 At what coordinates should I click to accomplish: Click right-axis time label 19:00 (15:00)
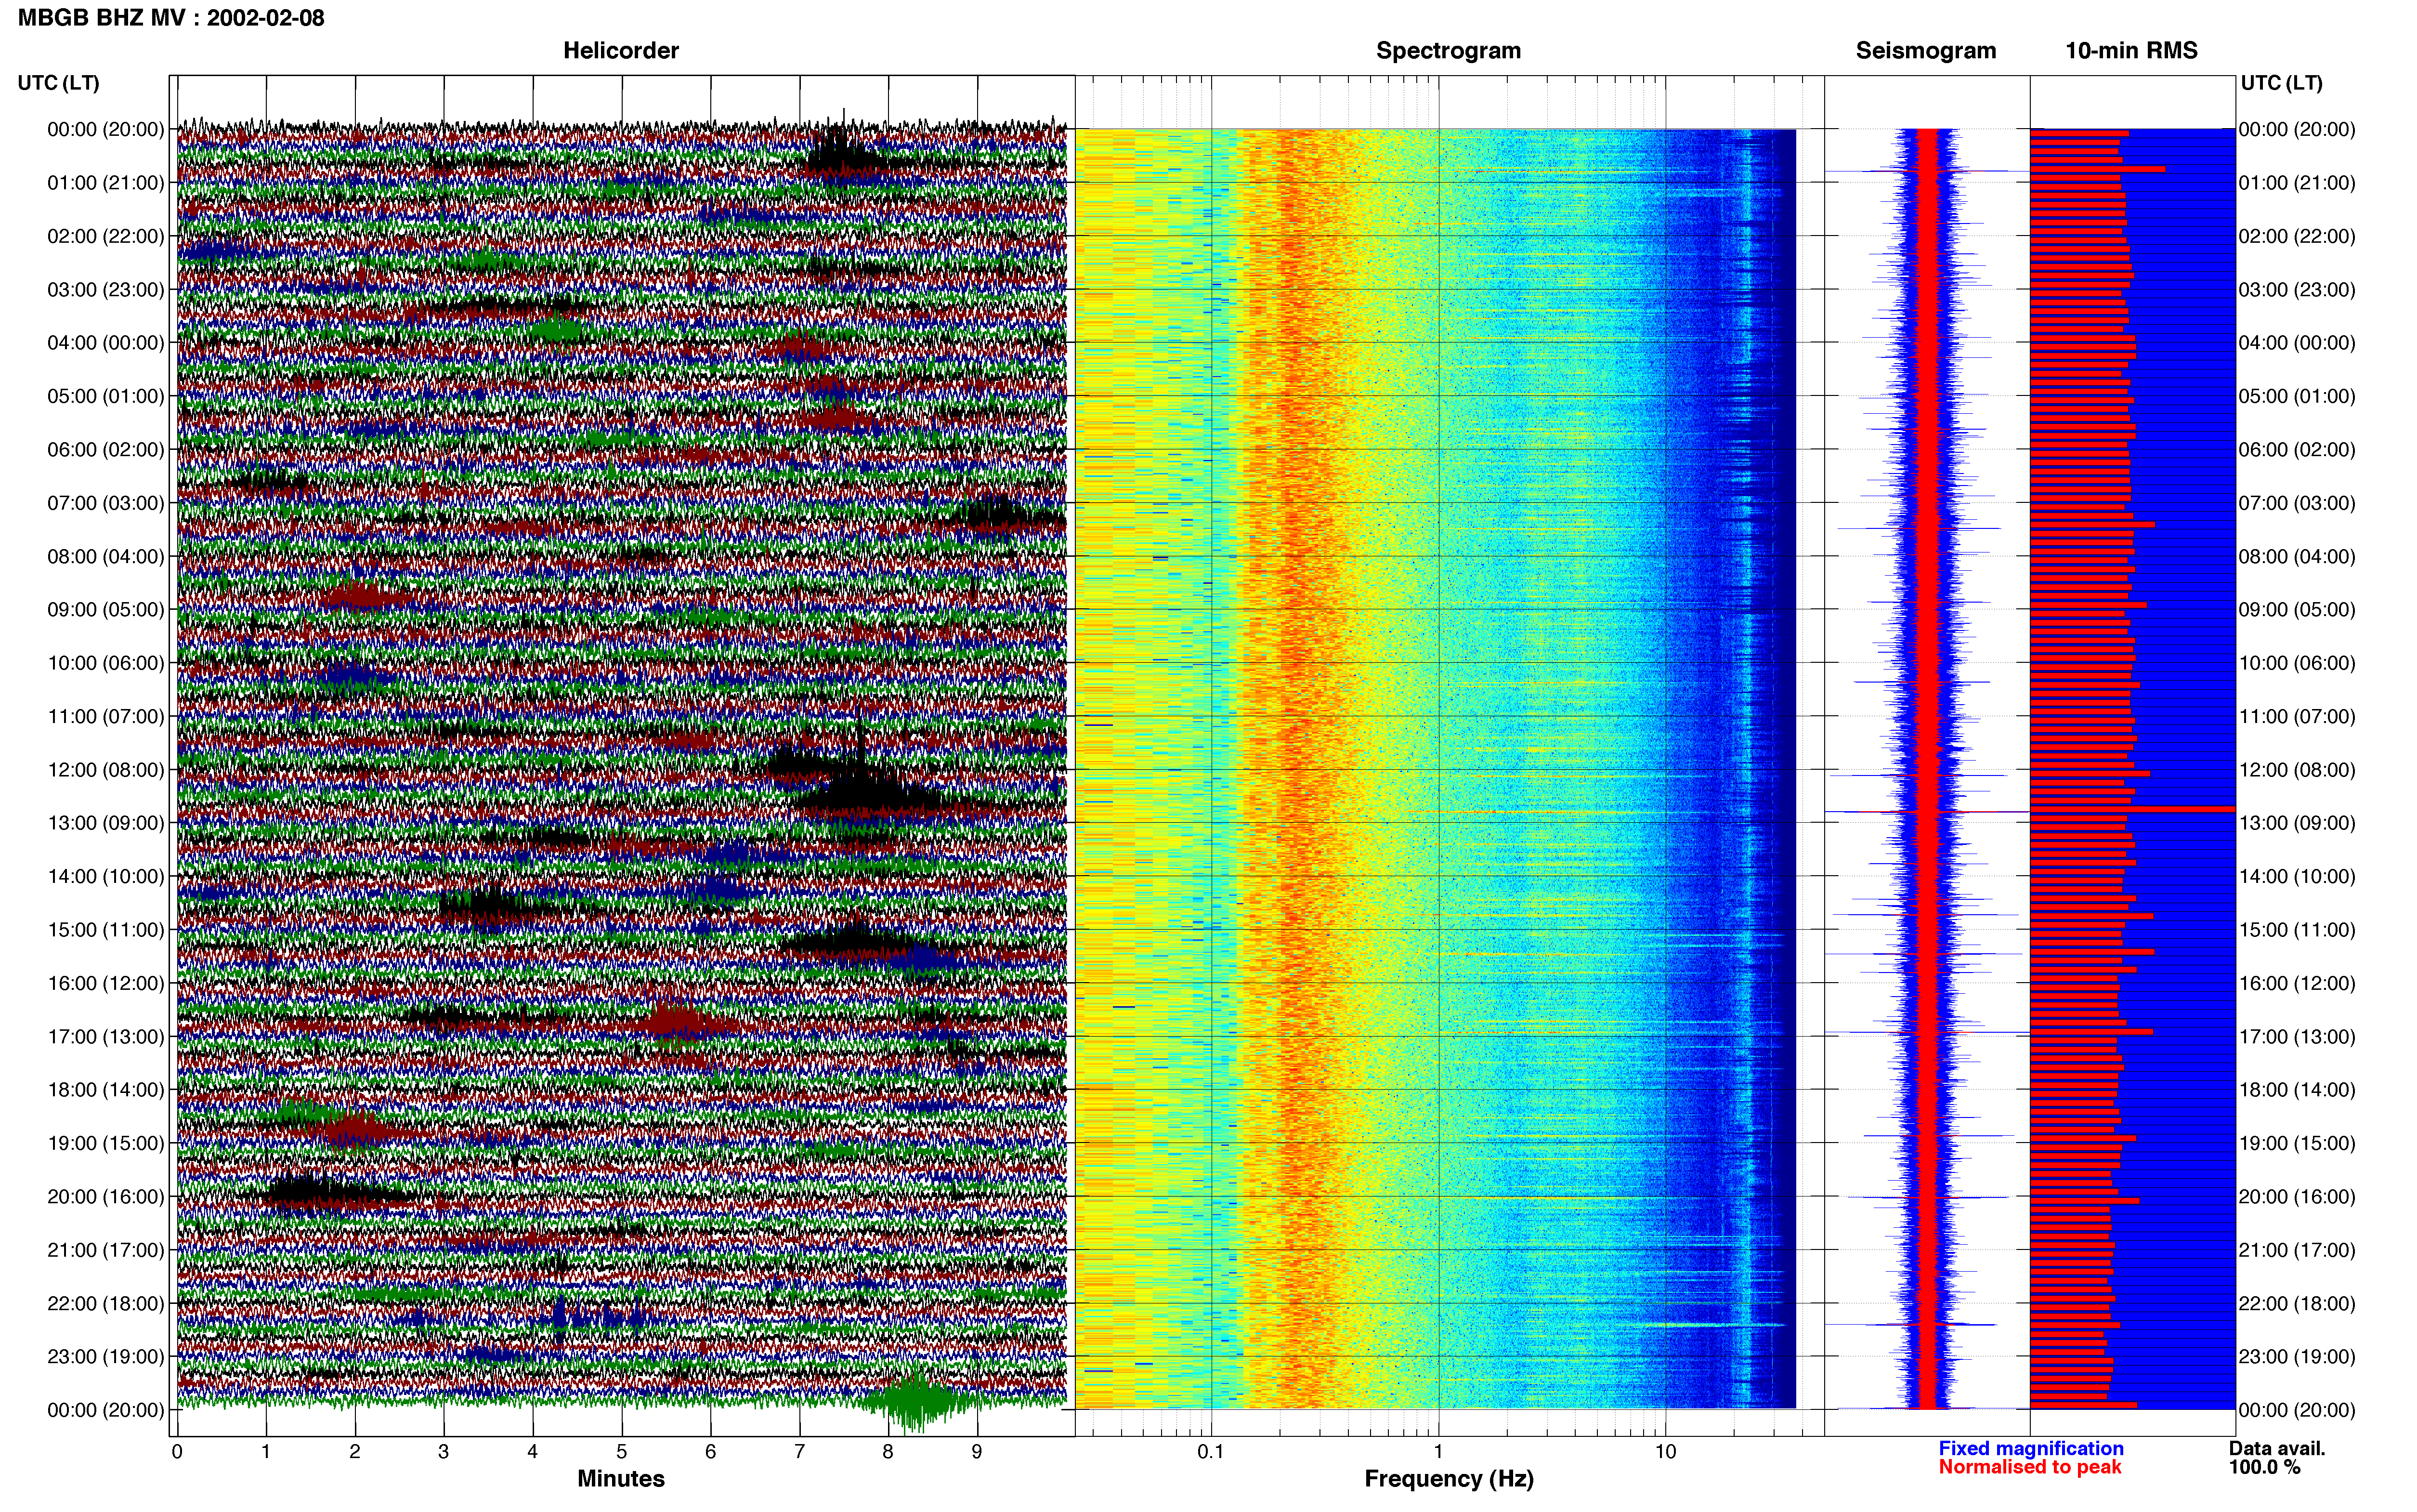(x=2297, y=1144)
